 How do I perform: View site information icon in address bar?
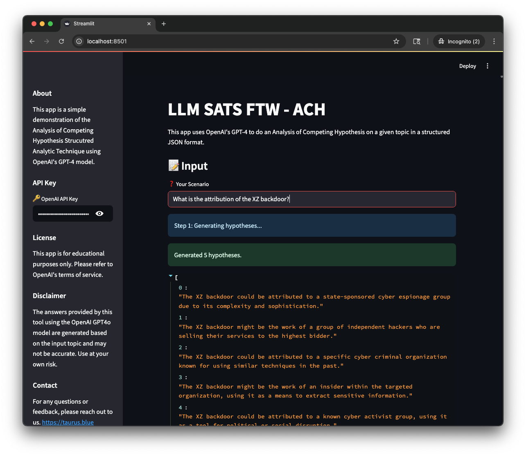point(79,41)
